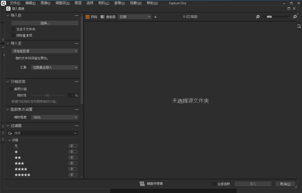302x193 pixels.
Task: Enable the 包含子文件夹 checkbox
Action: pyautogui.click(x=13, y=29)
